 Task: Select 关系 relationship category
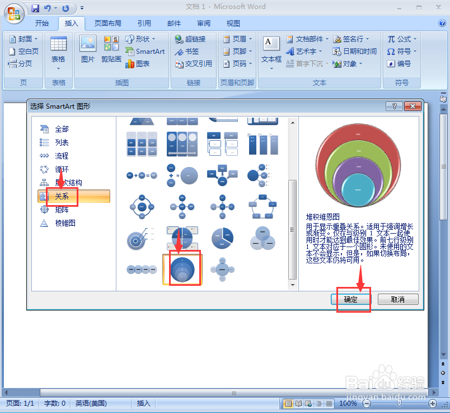coord(74,196)
